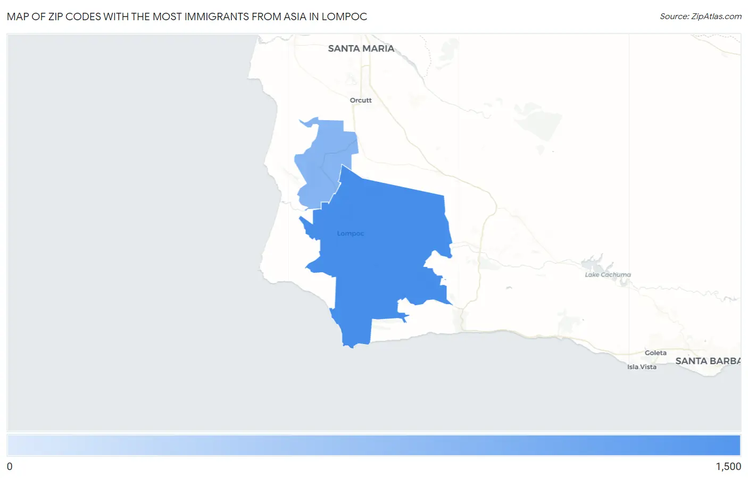
Task: Click the Source: ZipAtlas.com attribution
Action: [701, 16]
